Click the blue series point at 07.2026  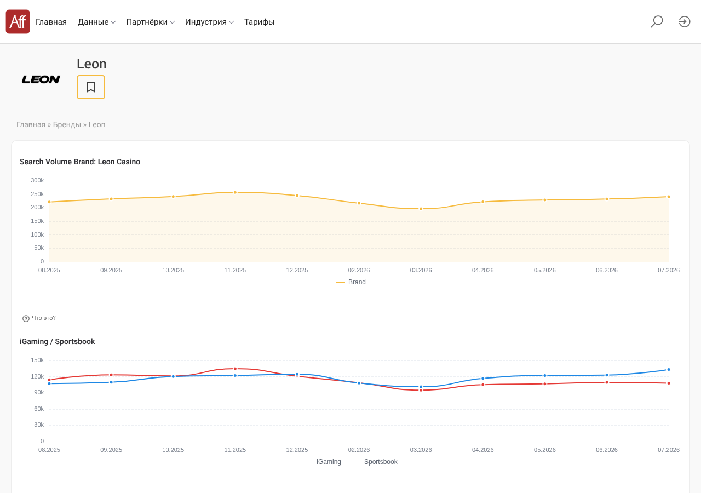[669, 369]
